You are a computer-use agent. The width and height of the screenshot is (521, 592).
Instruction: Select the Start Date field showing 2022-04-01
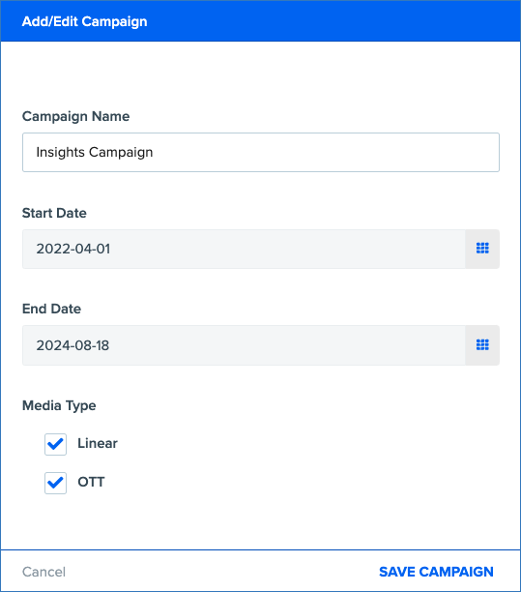pyautogui.click(x=244, y=249)
